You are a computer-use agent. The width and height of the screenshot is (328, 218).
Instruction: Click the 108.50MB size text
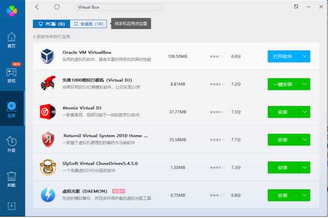click(177, 56)
